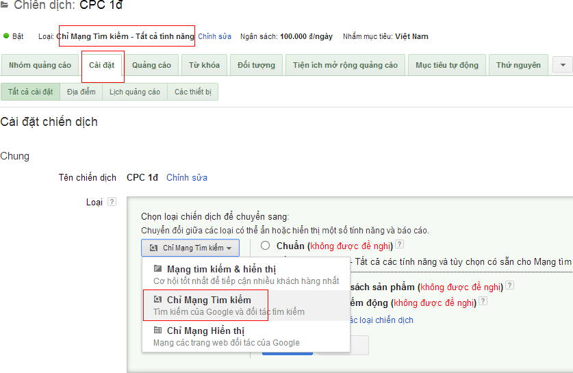
Task: Open the Từ khóa tab
Action: tap(204, 65)
